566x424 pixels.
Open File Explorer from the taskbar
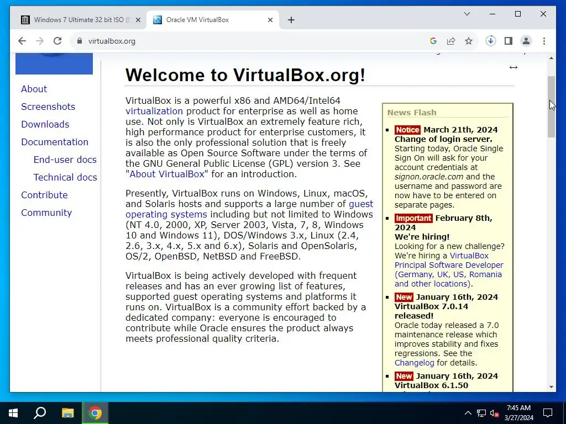67,413
